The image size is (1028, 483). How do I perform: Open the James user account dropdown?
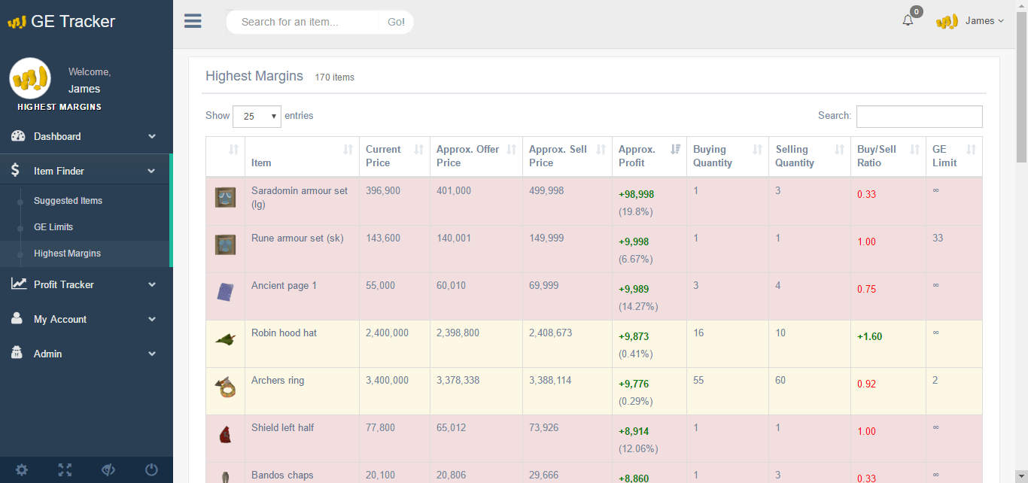(x=971, y=21)
